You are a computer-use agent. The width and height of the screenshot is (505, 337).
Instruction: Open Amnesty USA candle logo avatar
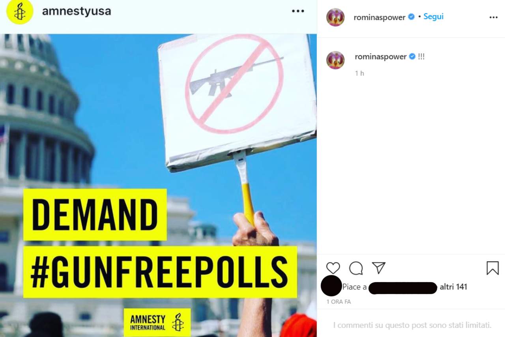pos(20,12)
